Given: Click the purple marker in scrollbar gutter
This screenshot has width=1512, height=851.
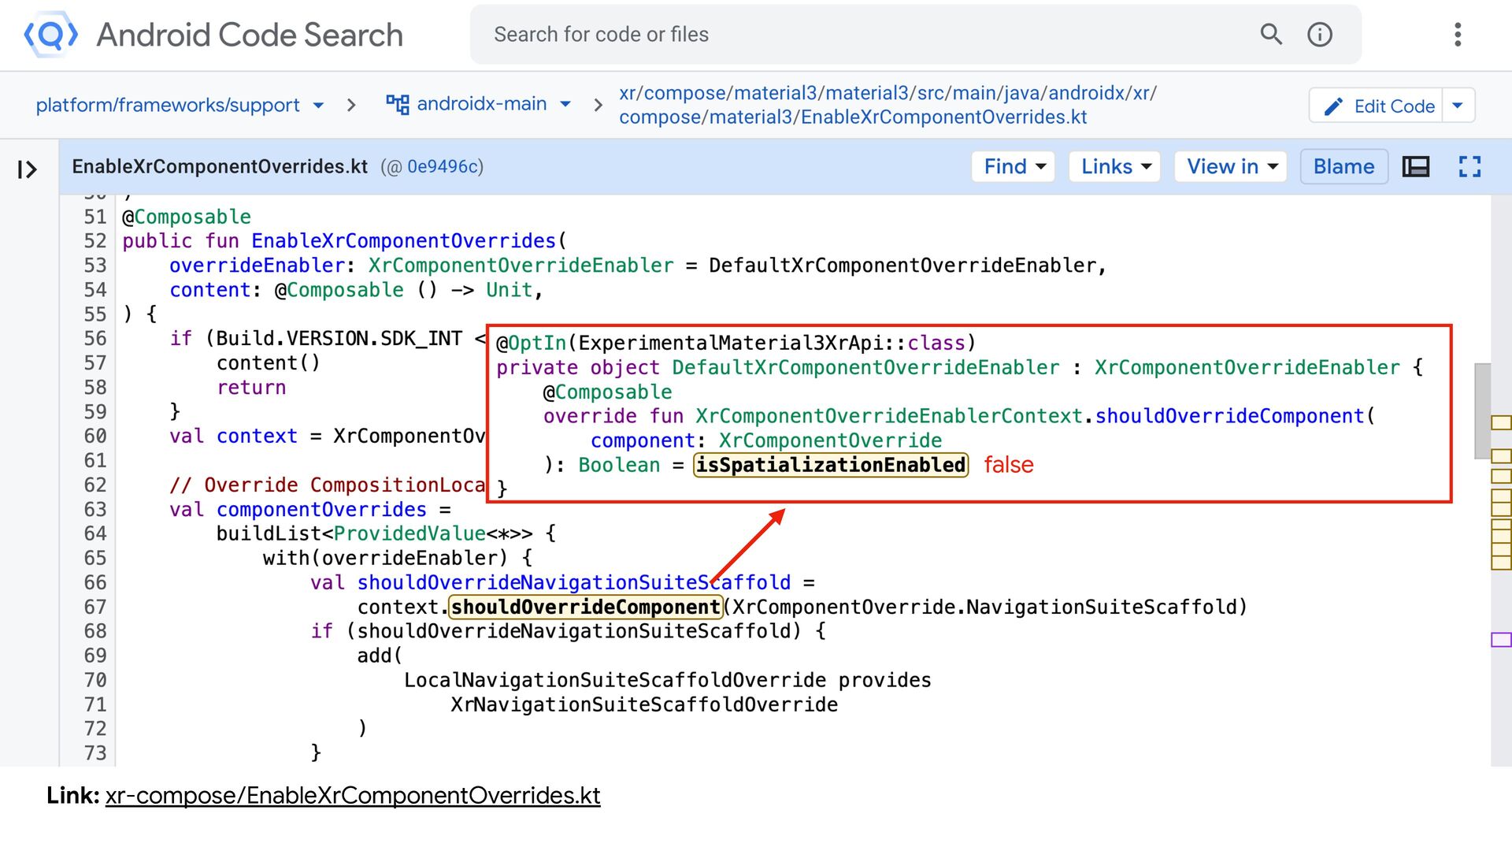Looking at the screenshot, I should [1501, 640].
